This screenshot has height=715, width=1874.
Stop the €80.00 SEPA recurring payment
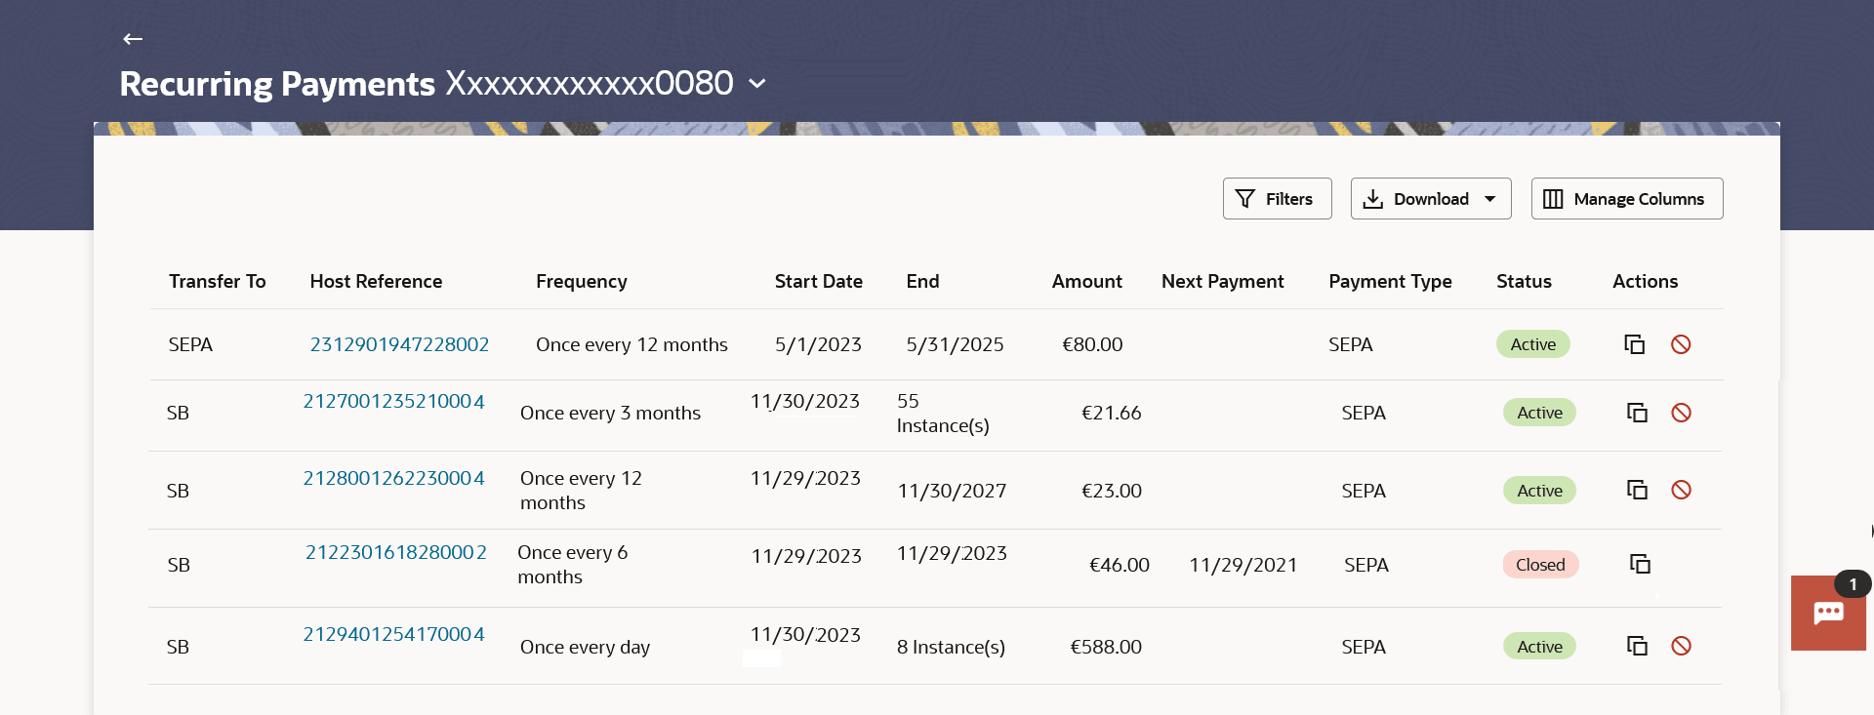[1681, 344]
